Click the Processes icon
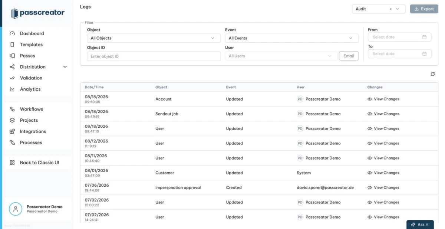 [x=12, y=143]
